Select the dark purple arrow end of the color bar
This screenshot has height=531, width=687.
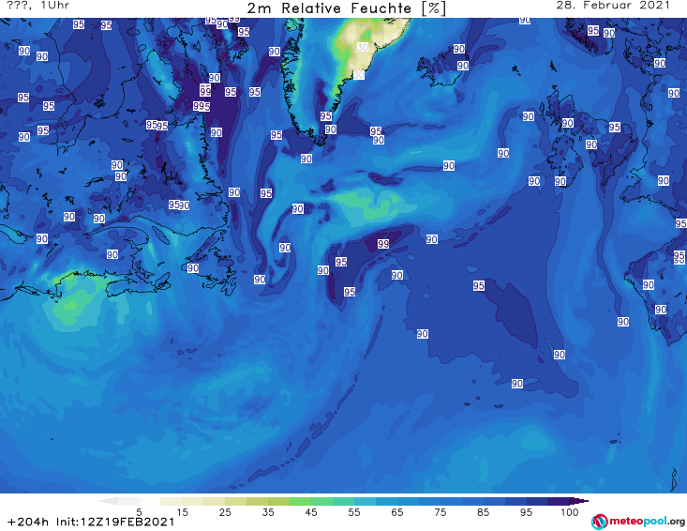click(x=579, y=501)
